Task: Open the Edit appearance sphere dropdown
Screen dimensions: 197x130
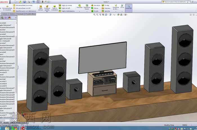Action: (x=118, y=15)
